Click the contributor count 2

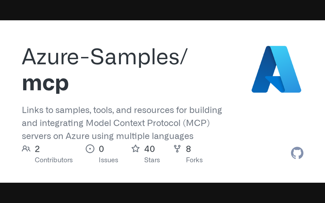[37, 149]
